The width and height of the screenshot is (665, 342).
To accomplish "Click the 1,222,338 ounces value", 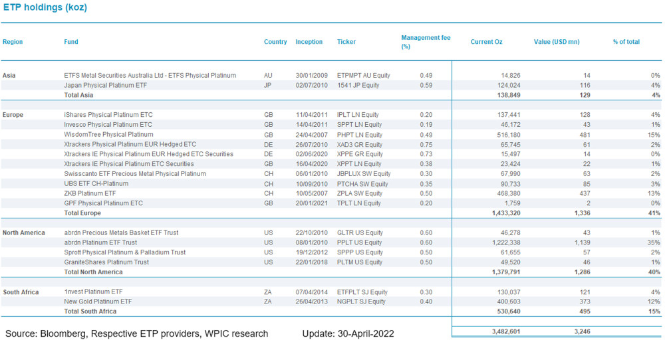I will [x=505, y=242].
